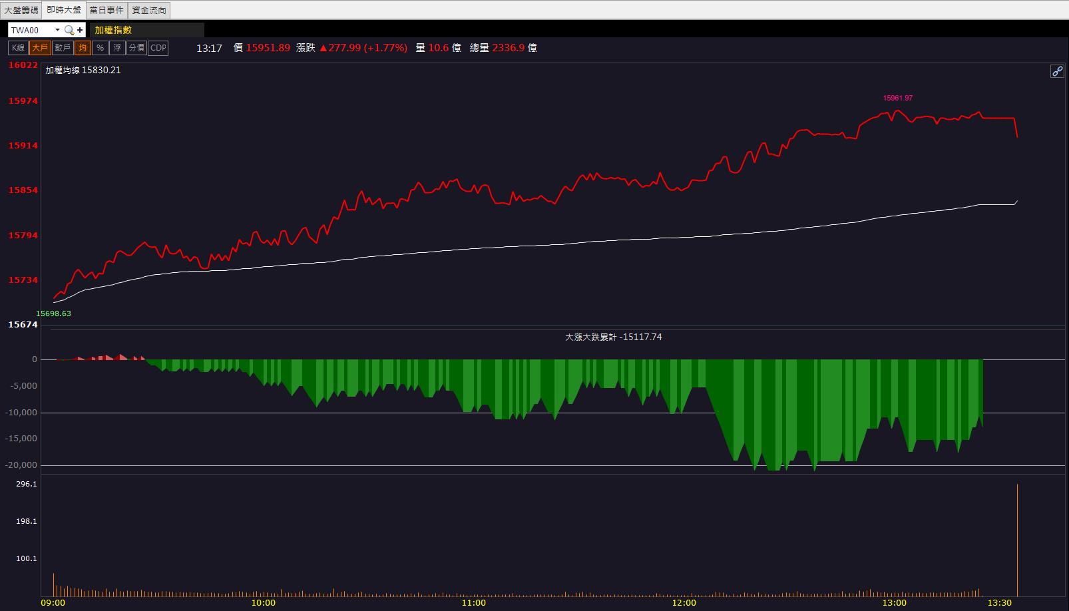Viewport: 1069px width, 611px height.
Task: Click the chain link icon on chart
Action: [1057, 71]
